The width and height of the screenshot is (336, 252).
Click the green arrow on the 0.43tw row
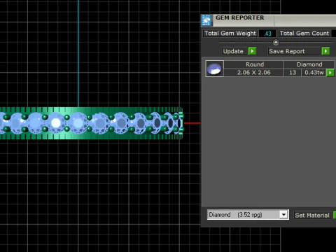tap(330, 73)
